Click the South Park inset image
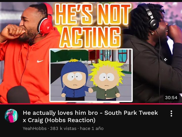Screen dimensions: 182x137 91,75
